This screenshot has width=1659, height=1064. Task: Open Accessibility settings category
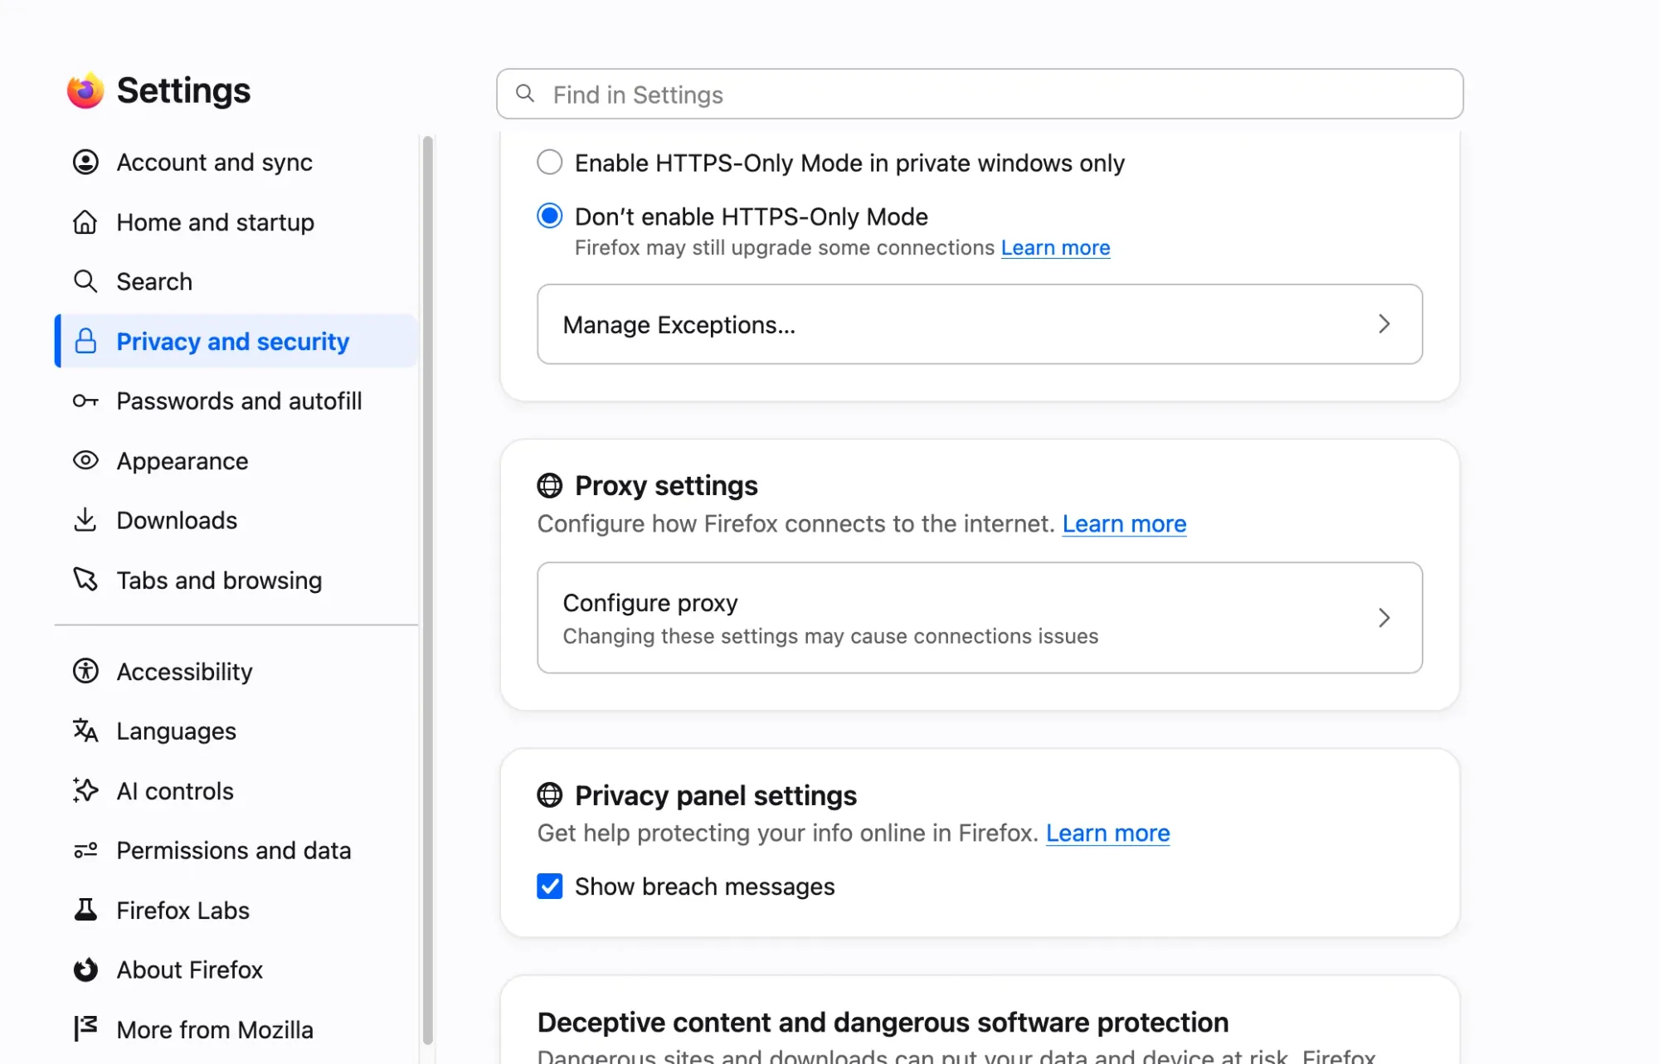coord(236,671)
